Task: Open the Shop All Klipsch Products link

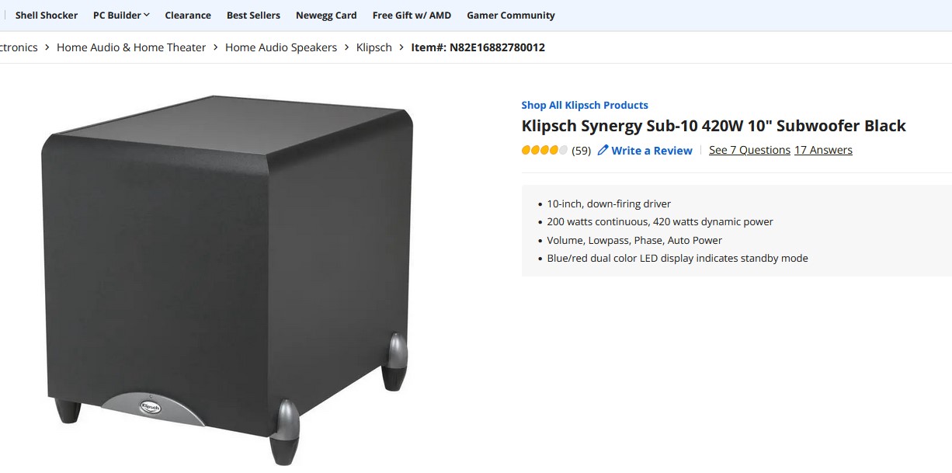Action: point(585,105)
